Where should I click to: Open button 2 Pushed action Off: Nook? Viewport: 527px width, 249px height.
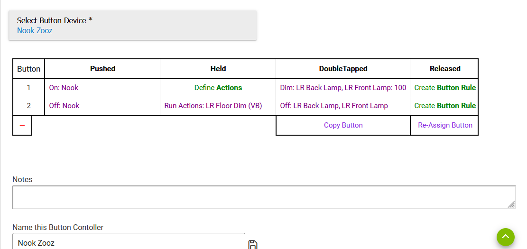pyautogui.click(x=64, y=106)
